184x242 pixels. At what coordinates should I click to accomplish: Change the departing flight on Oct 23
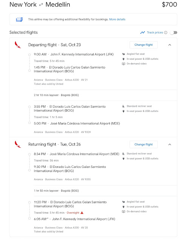point(144,45)
